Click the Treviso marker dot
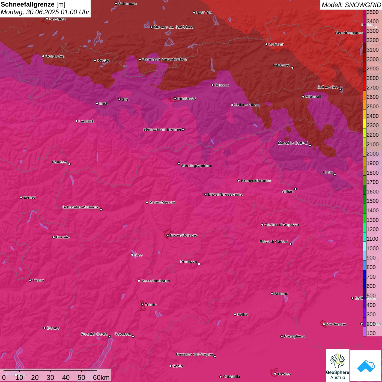382x382 pixels. pos(275,374)
